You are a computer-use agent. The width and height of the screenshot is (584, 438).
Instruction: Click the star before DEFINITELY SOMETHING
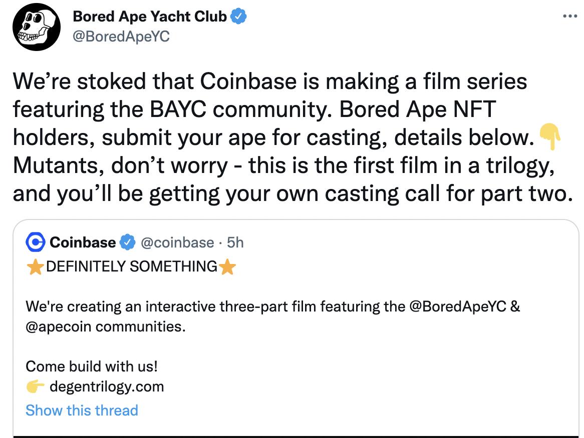click(36, 266)
